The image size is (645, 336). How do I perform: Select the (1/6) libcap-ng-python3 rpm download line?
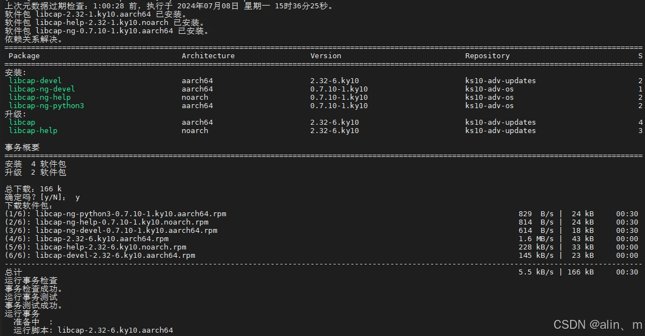click(115, 214)
